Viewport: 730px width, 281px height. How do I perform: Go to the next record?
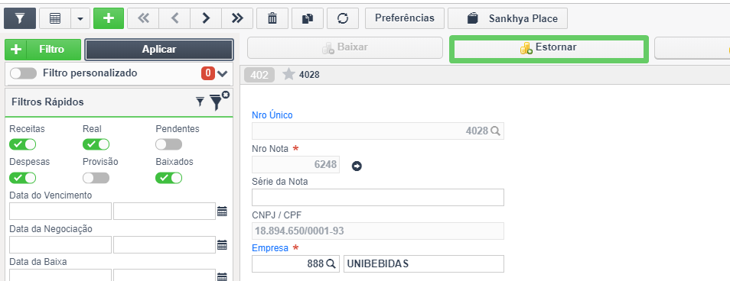pos(206,18)
